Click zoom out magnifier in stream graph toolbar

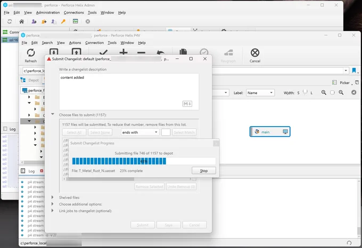pyautogui.click(x=341, y=93)
